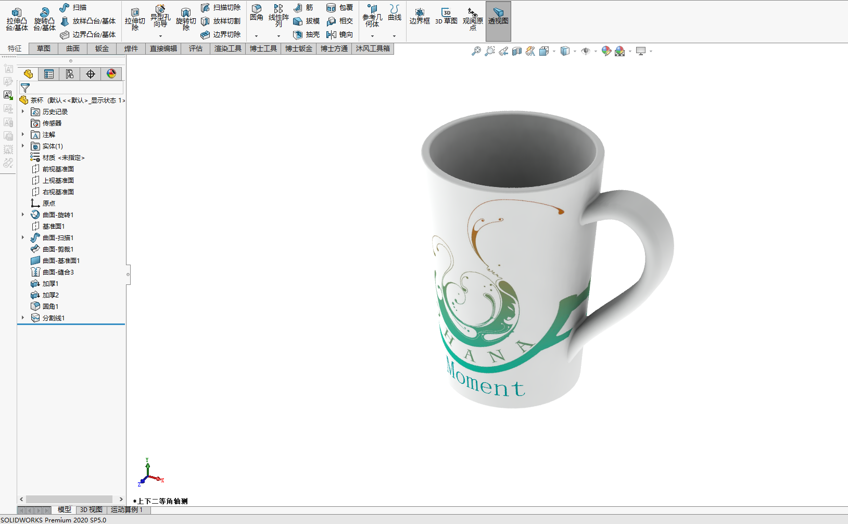Viewport: 848px width, 524px height.
Task: Select the Revolved Cut tool (旋转切除)
Action: point(186,19)
